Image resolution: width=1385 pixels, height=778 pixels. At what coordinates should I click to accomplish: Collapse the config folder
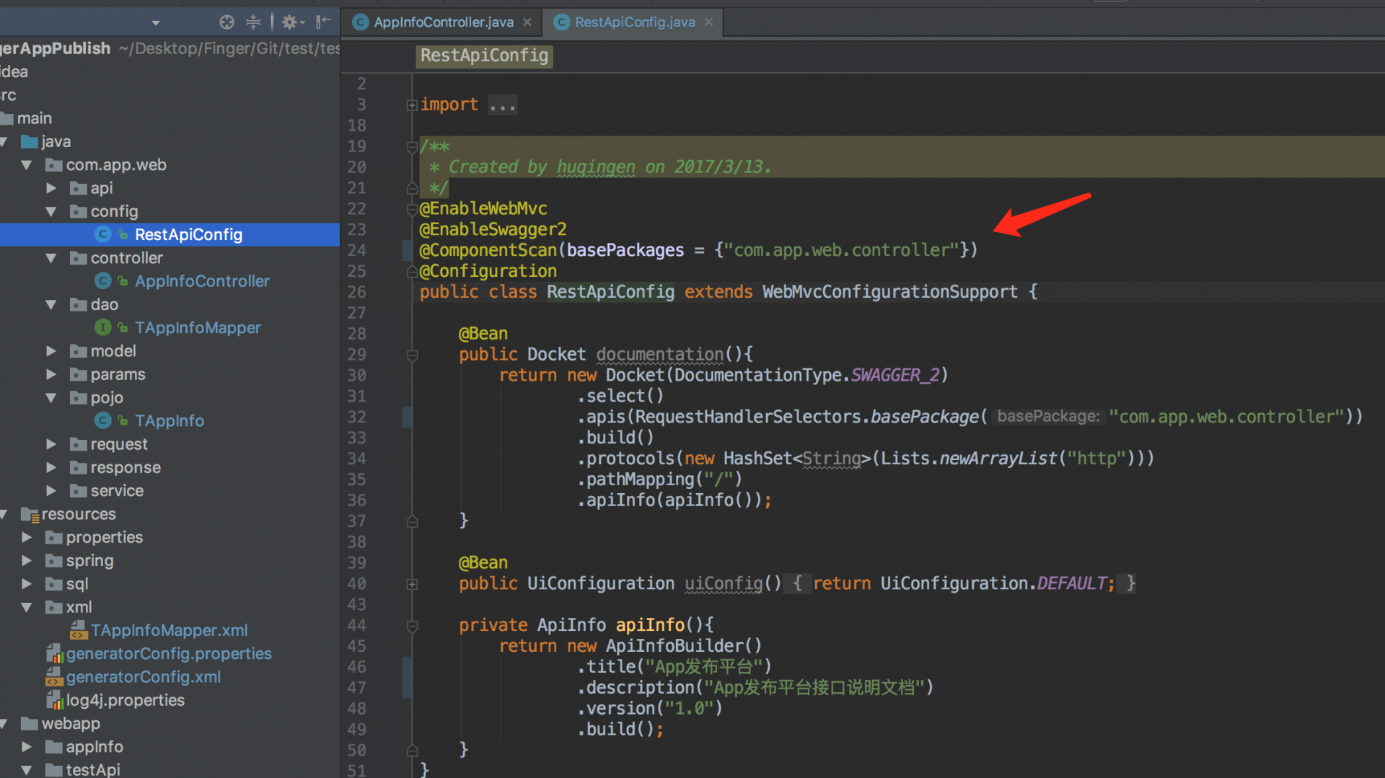pos(51,212)
